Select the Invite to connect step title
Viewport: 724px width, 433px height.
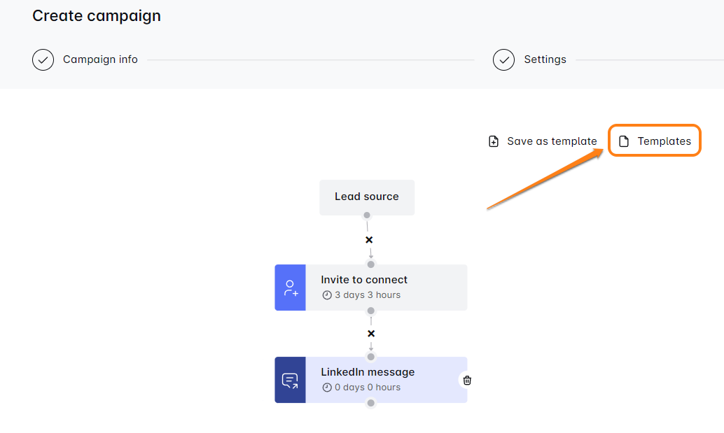pos(364,280)
